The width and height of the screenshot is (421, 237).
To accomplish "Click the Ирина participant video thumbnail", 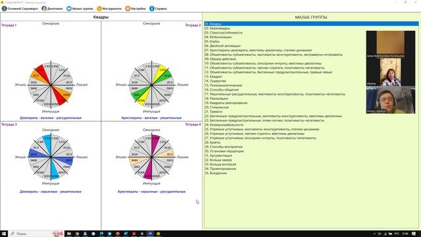I will click(391, 72).
